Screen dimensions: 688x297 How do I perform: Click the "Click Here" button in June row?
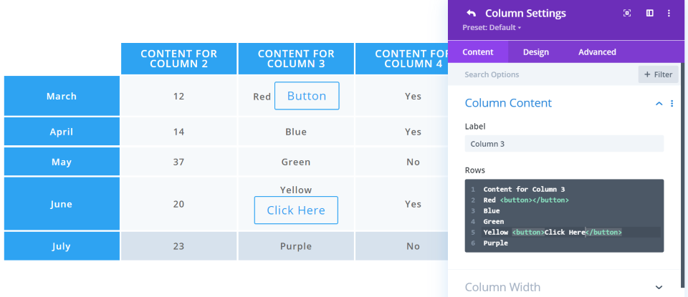[x=296, y=210]
